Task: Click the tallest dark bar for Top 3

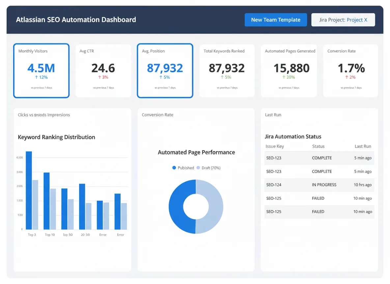Action: point(29,190)
